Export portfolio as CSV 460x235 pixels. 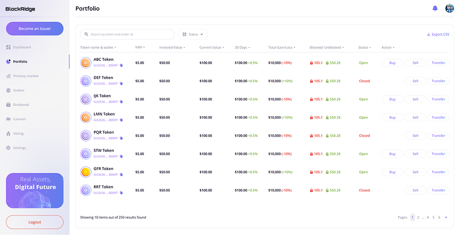[x=438, y=35]
